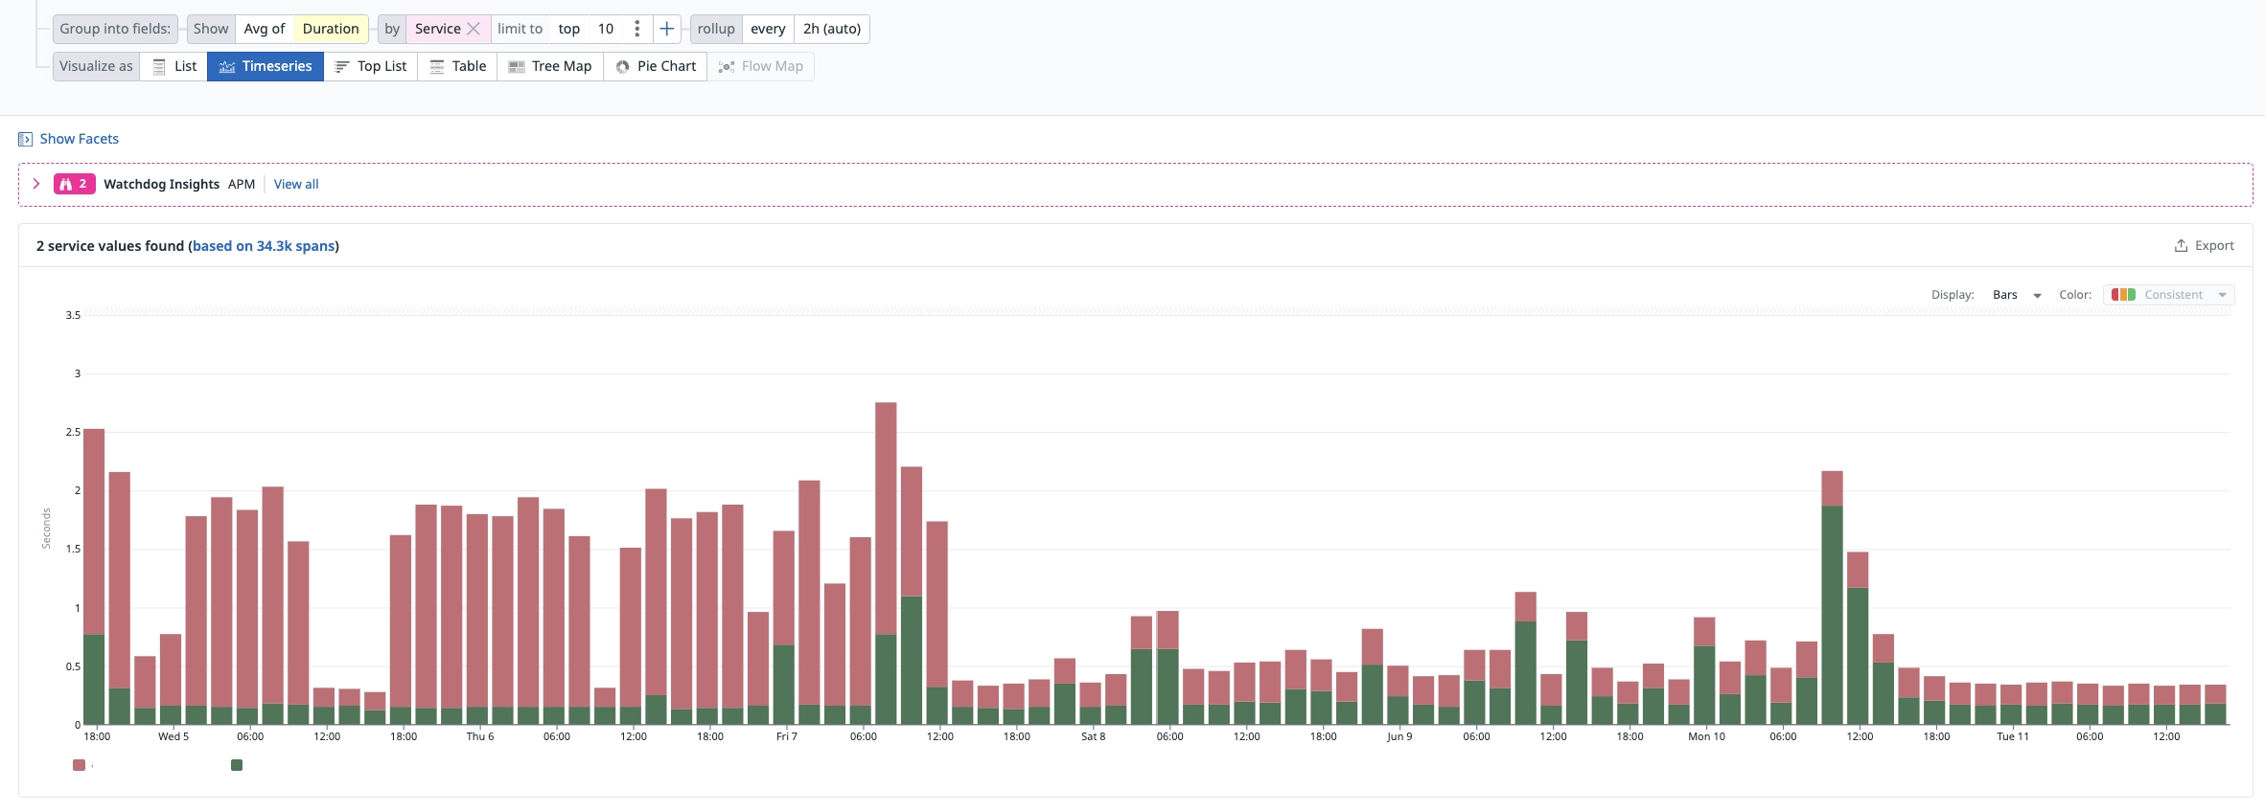Click the Tree Map icon

tap(517, 66)
